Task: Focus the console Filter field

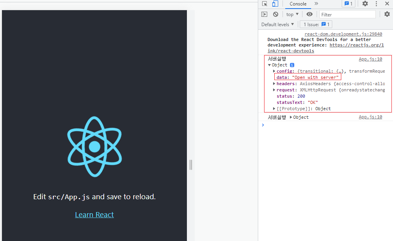Action: click(348, 14)
